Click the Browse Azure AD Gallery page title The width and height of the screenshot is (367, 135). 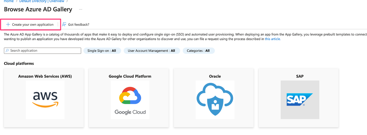coord(38,9)
